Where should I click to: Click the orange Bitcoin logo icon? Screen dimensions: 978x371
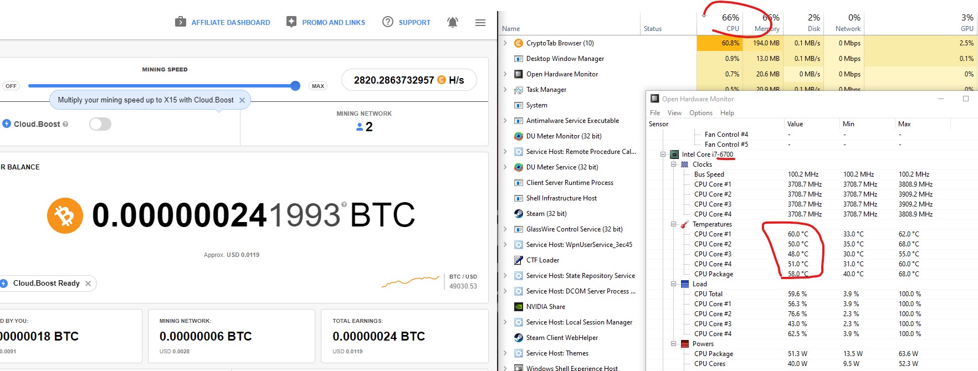pyautogui.click(x=65, y=215)
